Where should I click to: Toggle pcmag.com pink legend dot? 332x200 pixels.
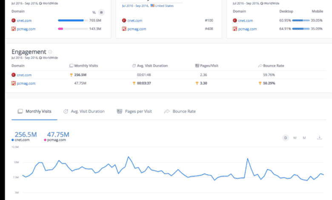click(45, 140)
